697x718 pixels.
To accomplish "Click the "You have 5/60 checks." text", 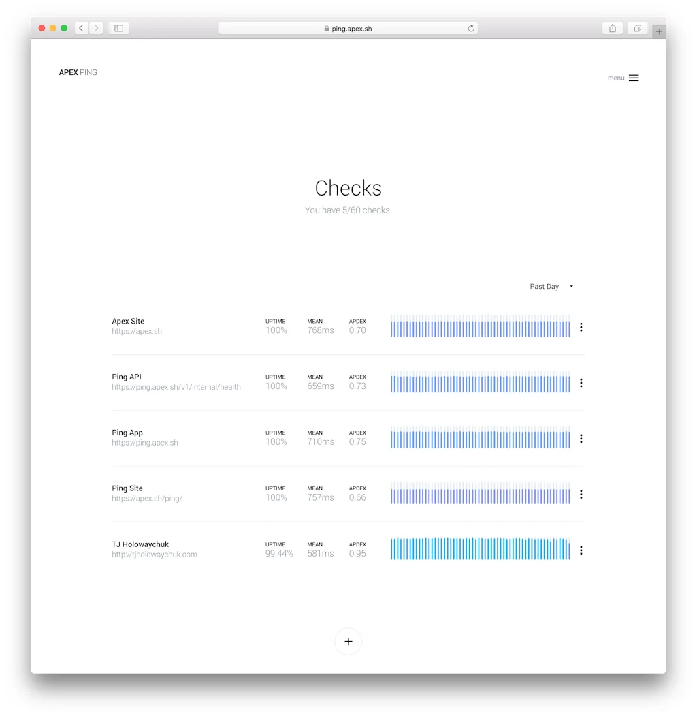I will (x=348, y=210).
